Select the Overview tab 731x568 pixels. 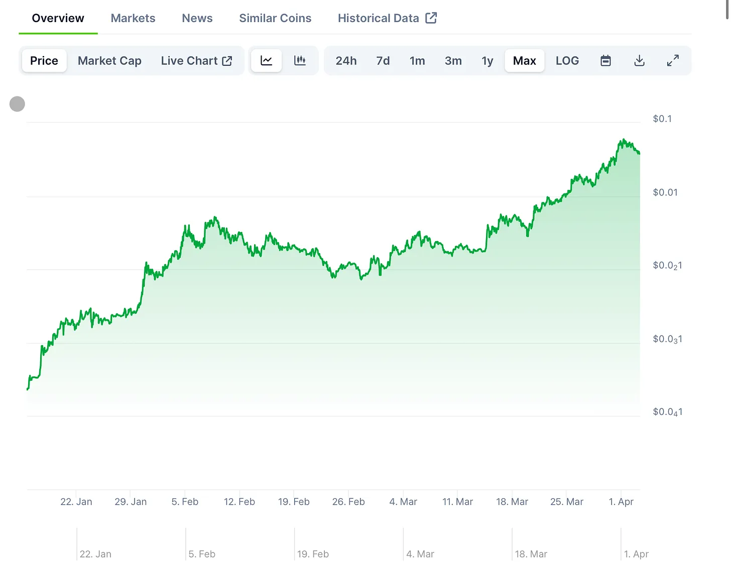pos(58,18)
